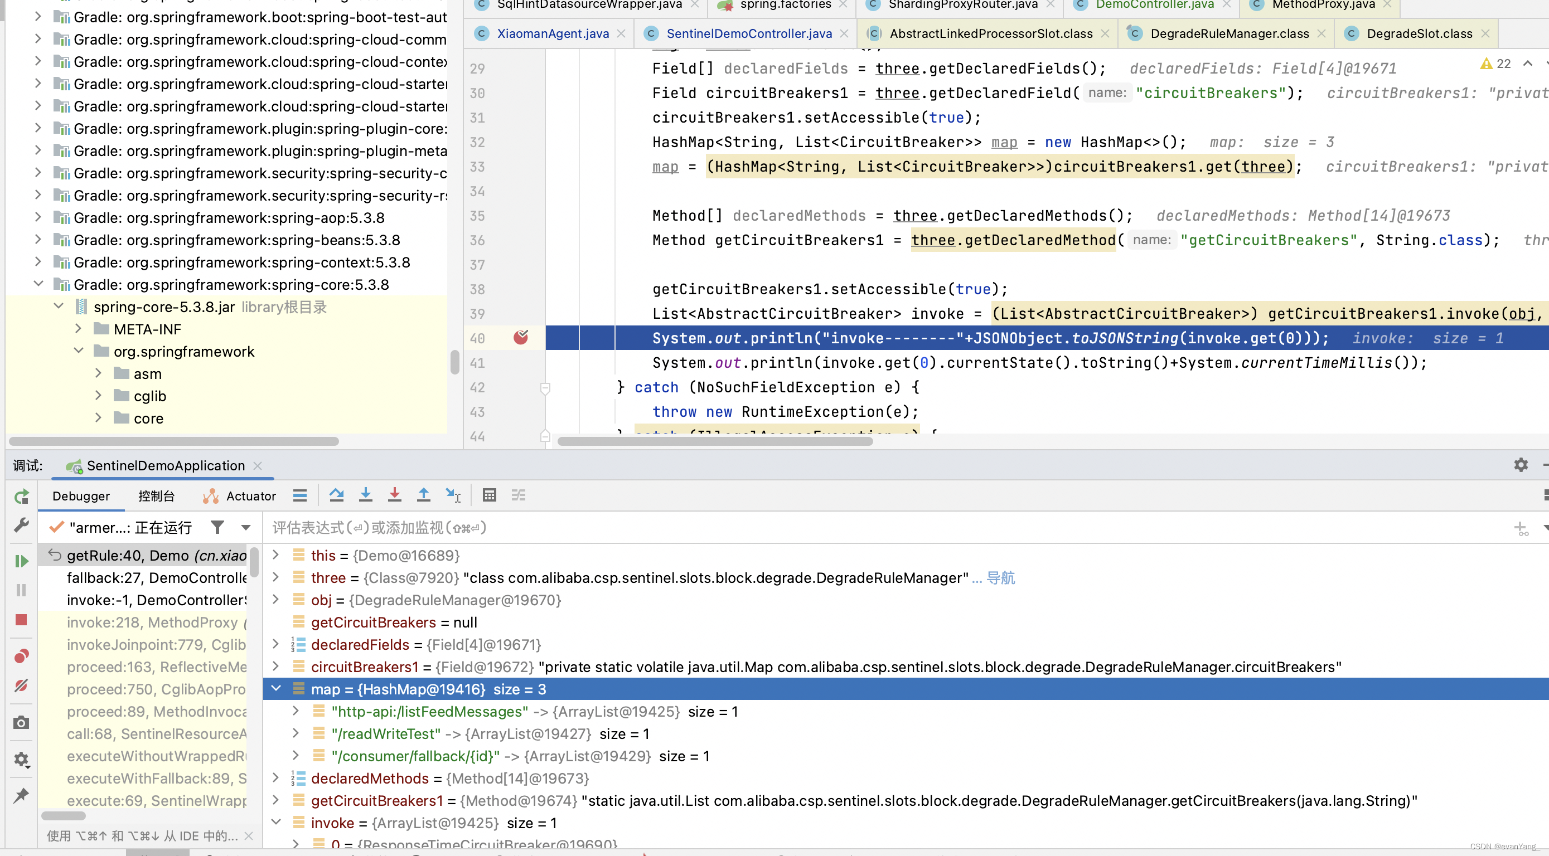Collapse the invoke ArrayList variable
The image size is (1549, 856).
point(276,822)
